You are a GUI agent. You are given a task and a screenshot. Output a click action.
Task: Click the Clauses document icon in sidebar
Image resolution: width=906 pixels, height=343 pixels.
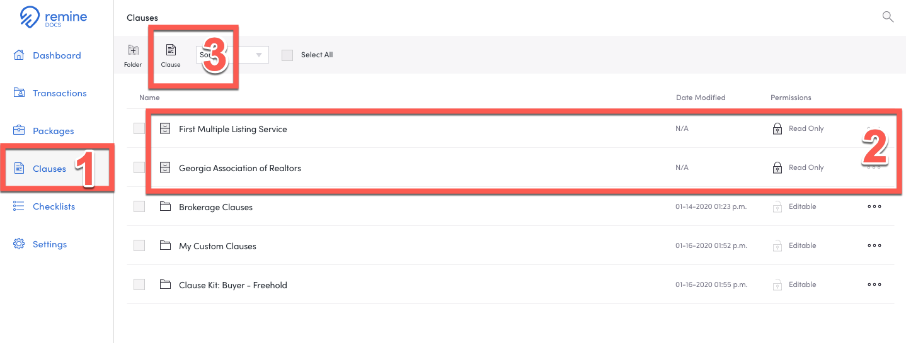(19, 168)
